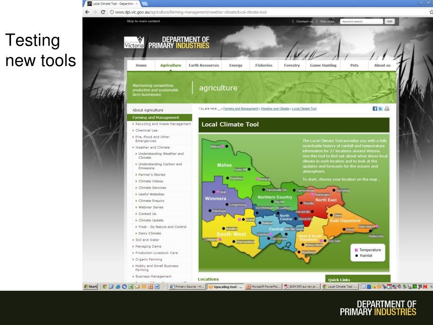Click the East Gippsland map region
Screen dimensions: 433x325
[345, 220]
